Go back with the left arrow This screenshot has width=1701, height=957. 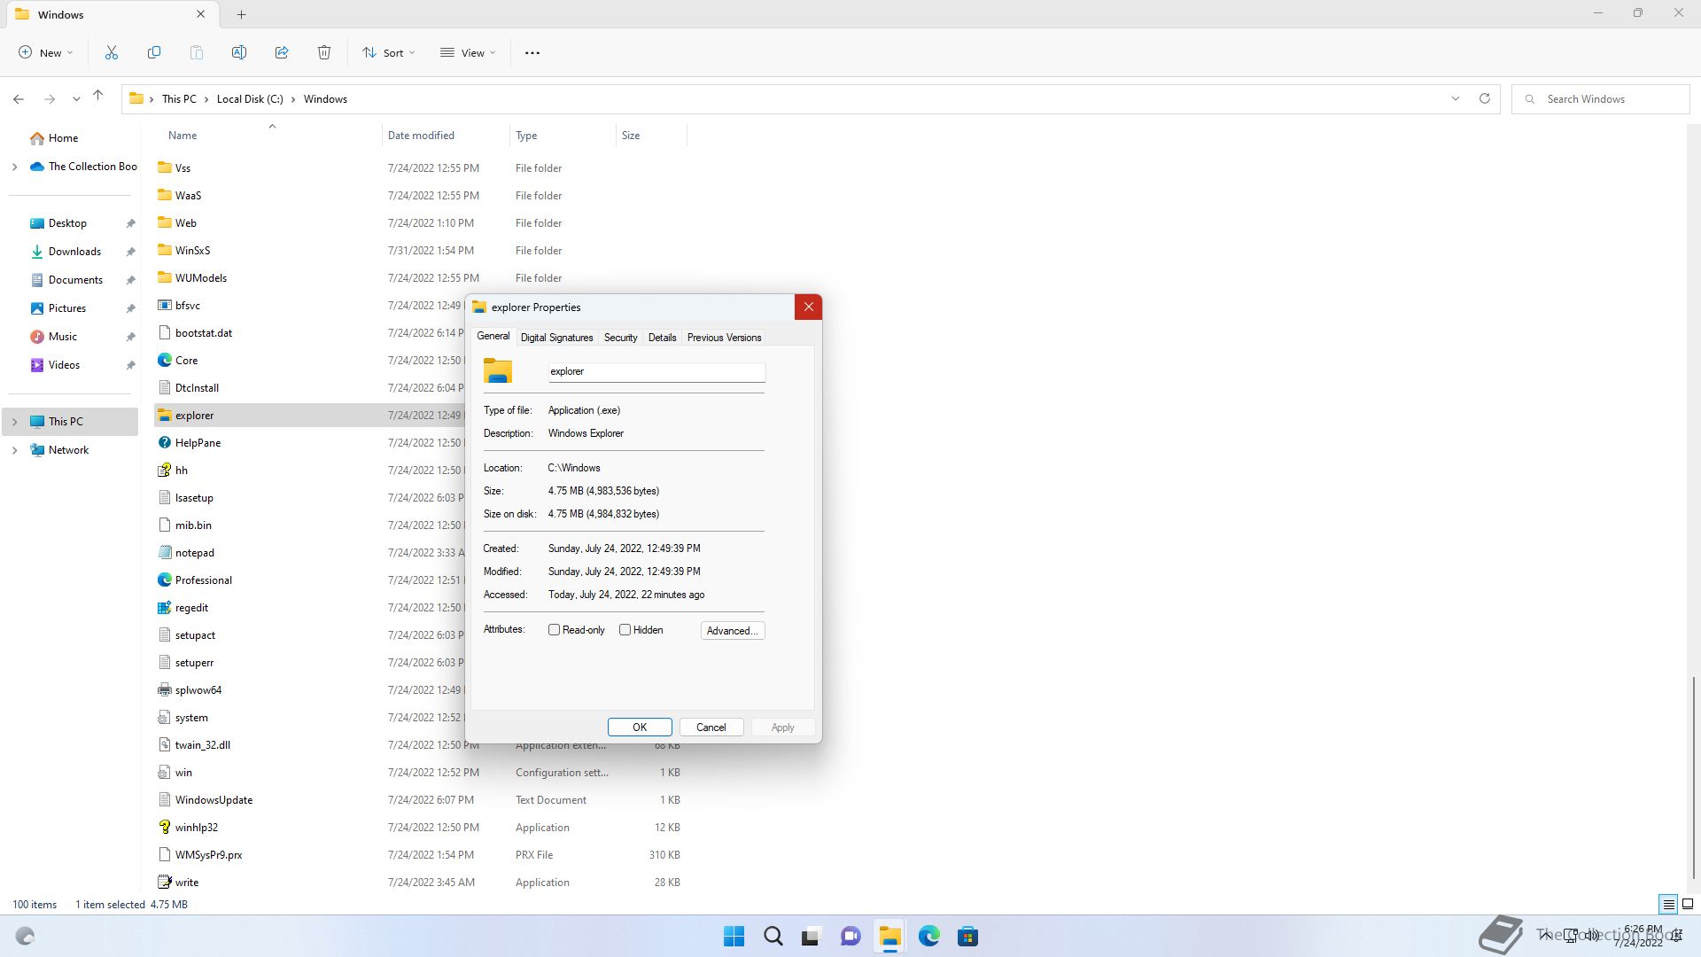coord(19,99)
